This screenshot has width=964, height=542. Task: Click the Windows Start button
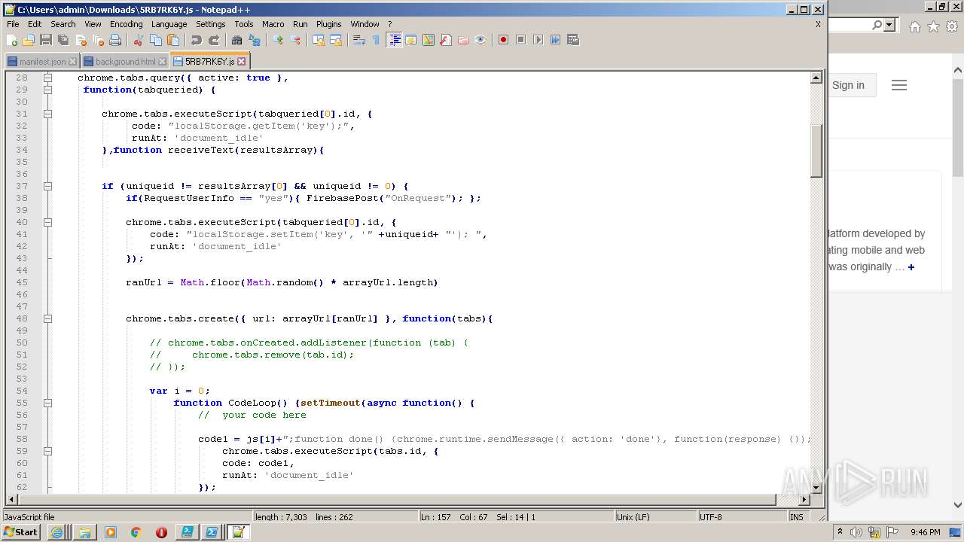21,532
